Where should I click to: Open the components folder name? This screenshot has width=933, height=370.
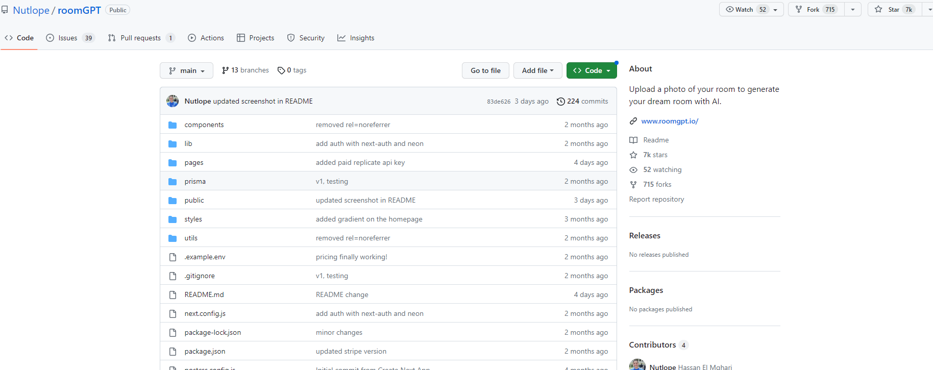coord(204,125)
